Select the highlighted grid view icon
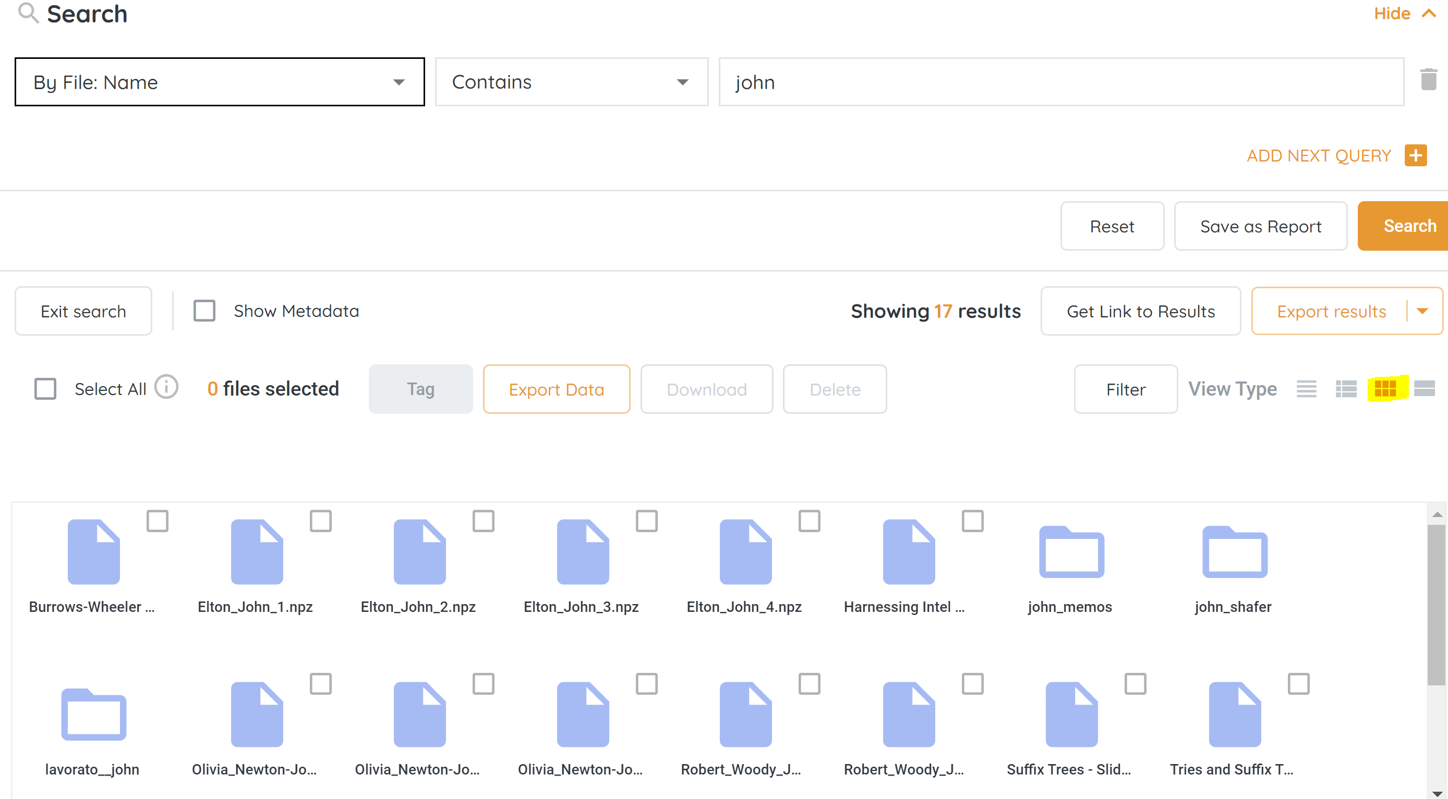Image resolution: width=1448 pixels, height=799 pixels. point(1385,388)
